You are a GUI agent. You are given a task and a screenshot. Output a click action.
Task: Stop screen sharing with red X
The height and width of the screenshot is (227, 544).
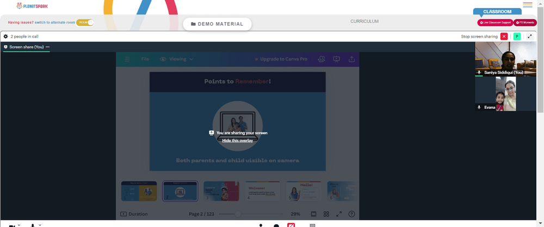[504, 36]
